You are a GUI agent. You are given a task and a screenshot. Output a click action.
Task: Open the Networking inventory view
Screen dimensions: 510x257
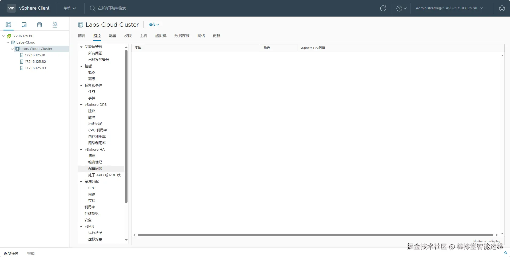pos(55,25)
